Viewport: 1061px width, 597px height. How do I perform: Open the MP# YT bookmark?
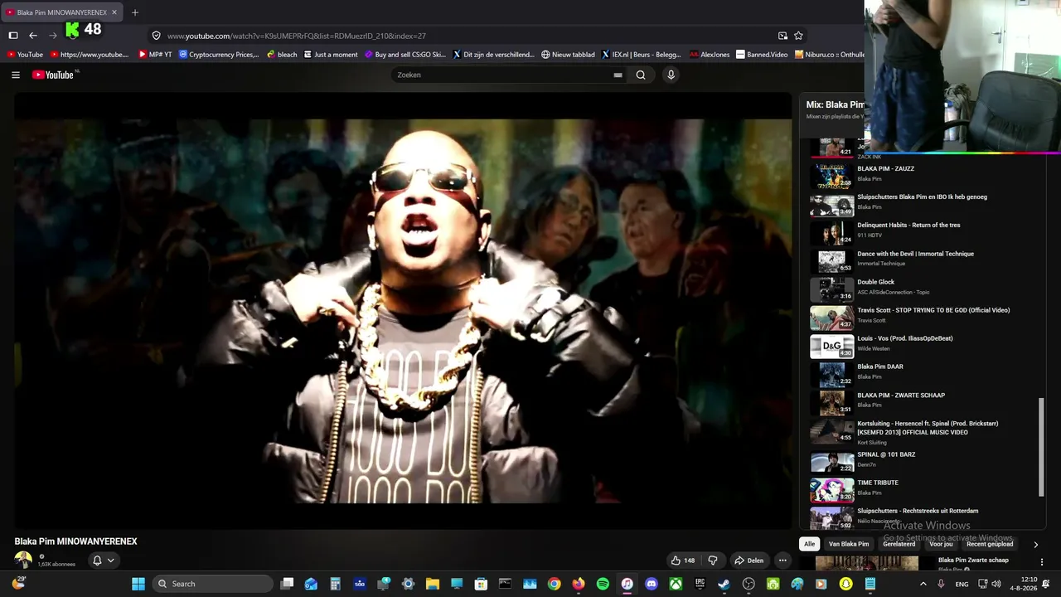[x=155, y=55]
